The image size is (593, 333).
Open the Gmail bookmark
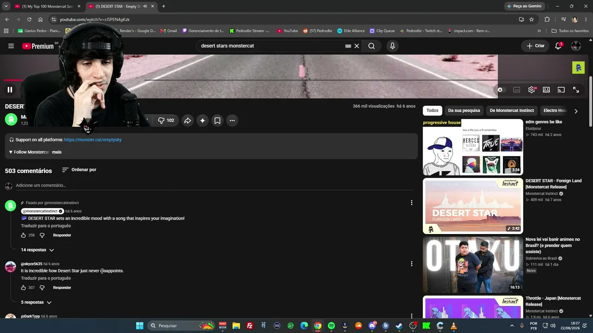[169, 31]
